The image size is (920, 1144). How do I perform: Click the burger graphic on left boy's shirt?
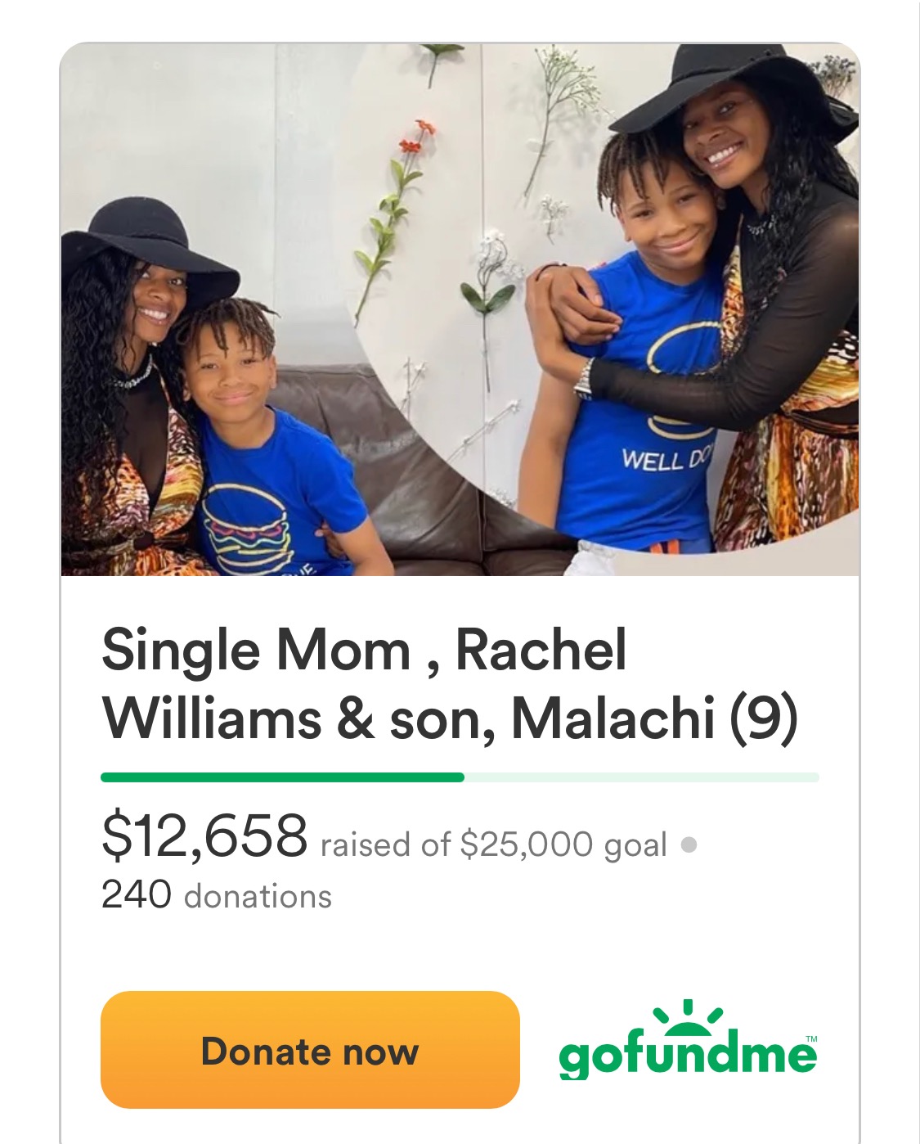(245, 522)
